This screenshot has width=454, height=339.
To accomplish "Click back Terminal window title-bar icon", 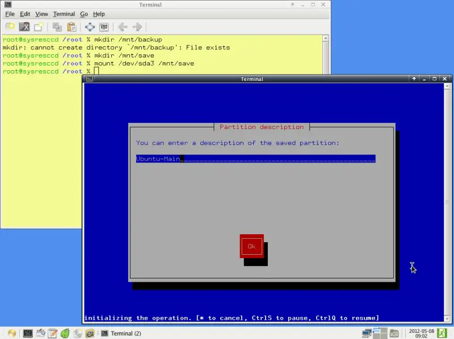I will pos(8,5).
